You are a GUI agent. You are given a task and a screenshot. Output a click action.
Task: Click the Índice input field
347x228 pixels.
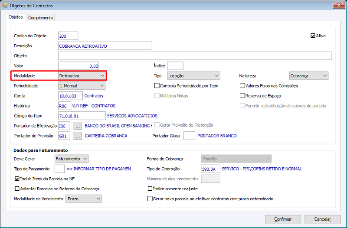click(175, 66)
